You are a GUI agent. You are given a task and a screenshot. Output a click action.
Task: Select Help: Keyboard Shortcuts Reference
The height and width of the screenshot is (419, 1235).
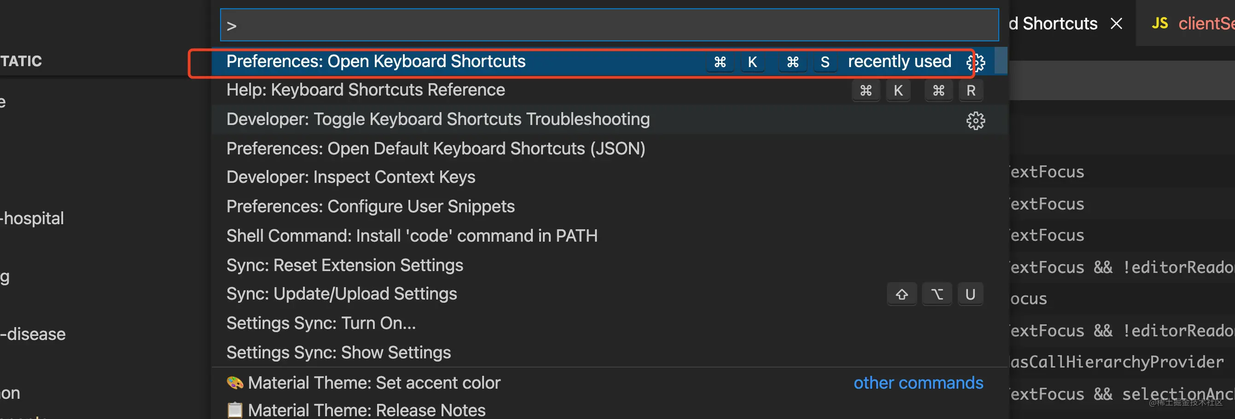(365, 90)
